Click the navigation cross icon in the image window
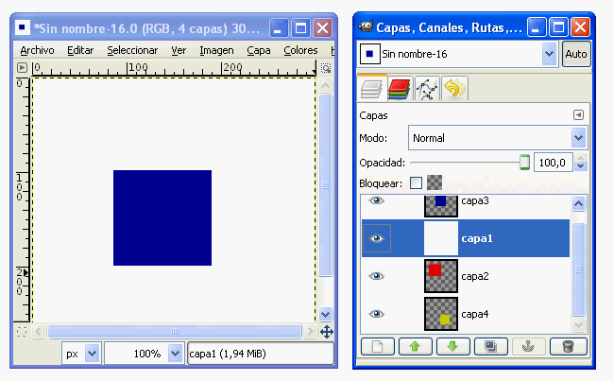 (327, 332)
